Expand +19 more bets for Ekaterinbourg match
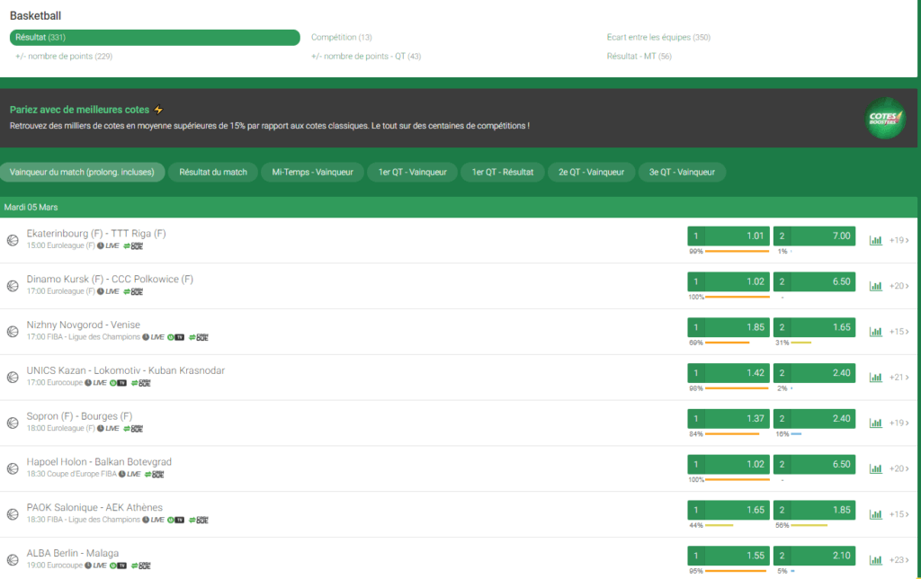 click(899, 240)
